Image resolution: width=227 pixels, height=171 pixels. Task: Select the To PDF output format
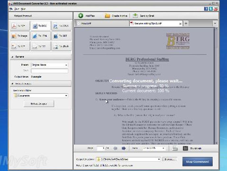(x=20, y=26)
